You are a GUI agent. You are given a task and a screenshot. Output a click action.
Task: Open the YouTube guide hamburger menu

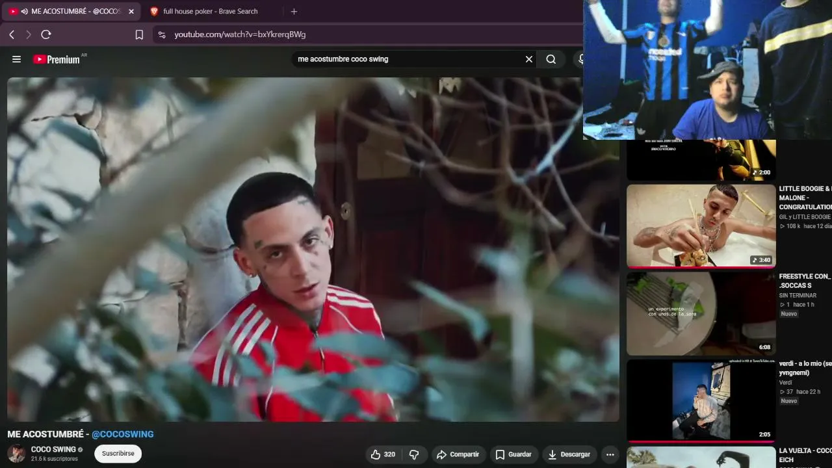click(x=16, y=59)
